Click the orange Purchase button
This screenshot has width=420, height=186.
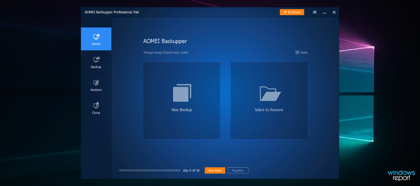292,12
